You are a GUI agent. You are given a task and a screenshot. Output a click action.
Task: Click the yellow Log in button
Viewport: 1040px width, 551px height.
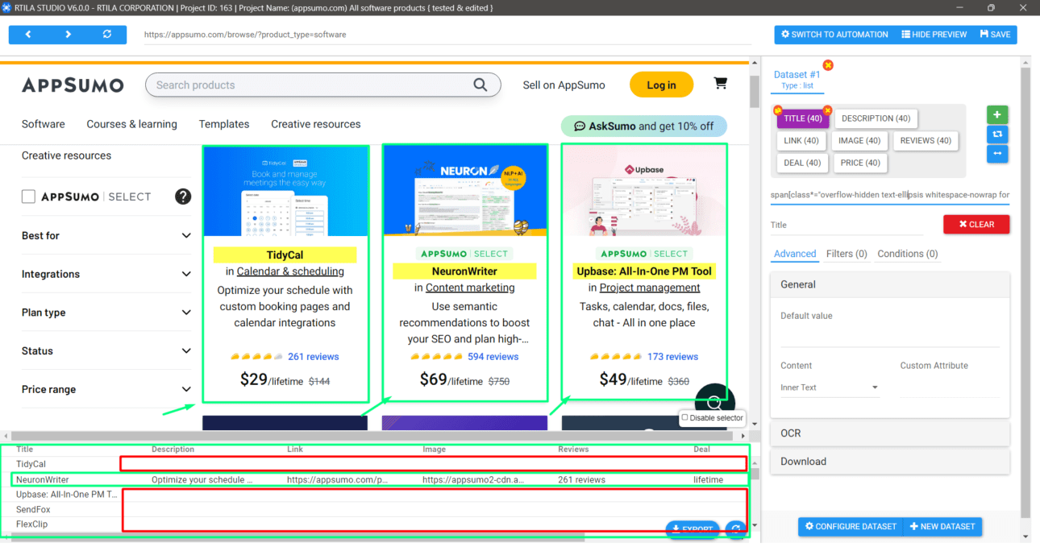pyautogui.click(x=661, y=85)
